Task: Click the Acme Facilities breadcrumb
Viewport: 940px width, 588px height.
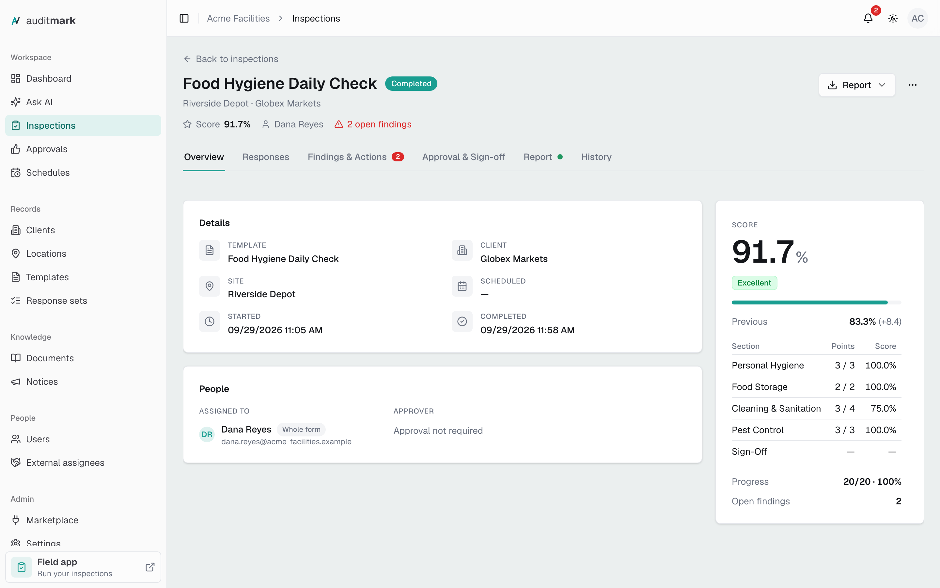Action: pos(238,18)
